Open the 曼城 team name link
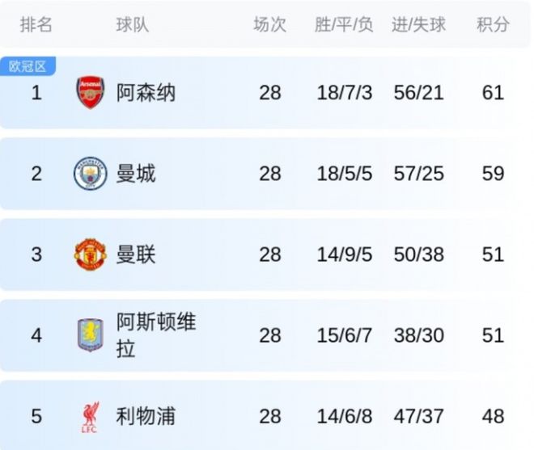The height and width of the screenshot is (450, 534). coord(136,174)
